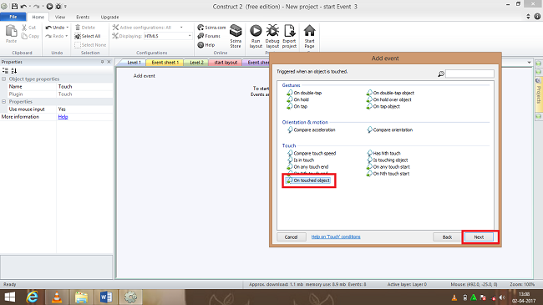The height and width of the screenshot is (305, 543).
Task: Switch to the Events ribbon tab
Action: click(83, 17)
